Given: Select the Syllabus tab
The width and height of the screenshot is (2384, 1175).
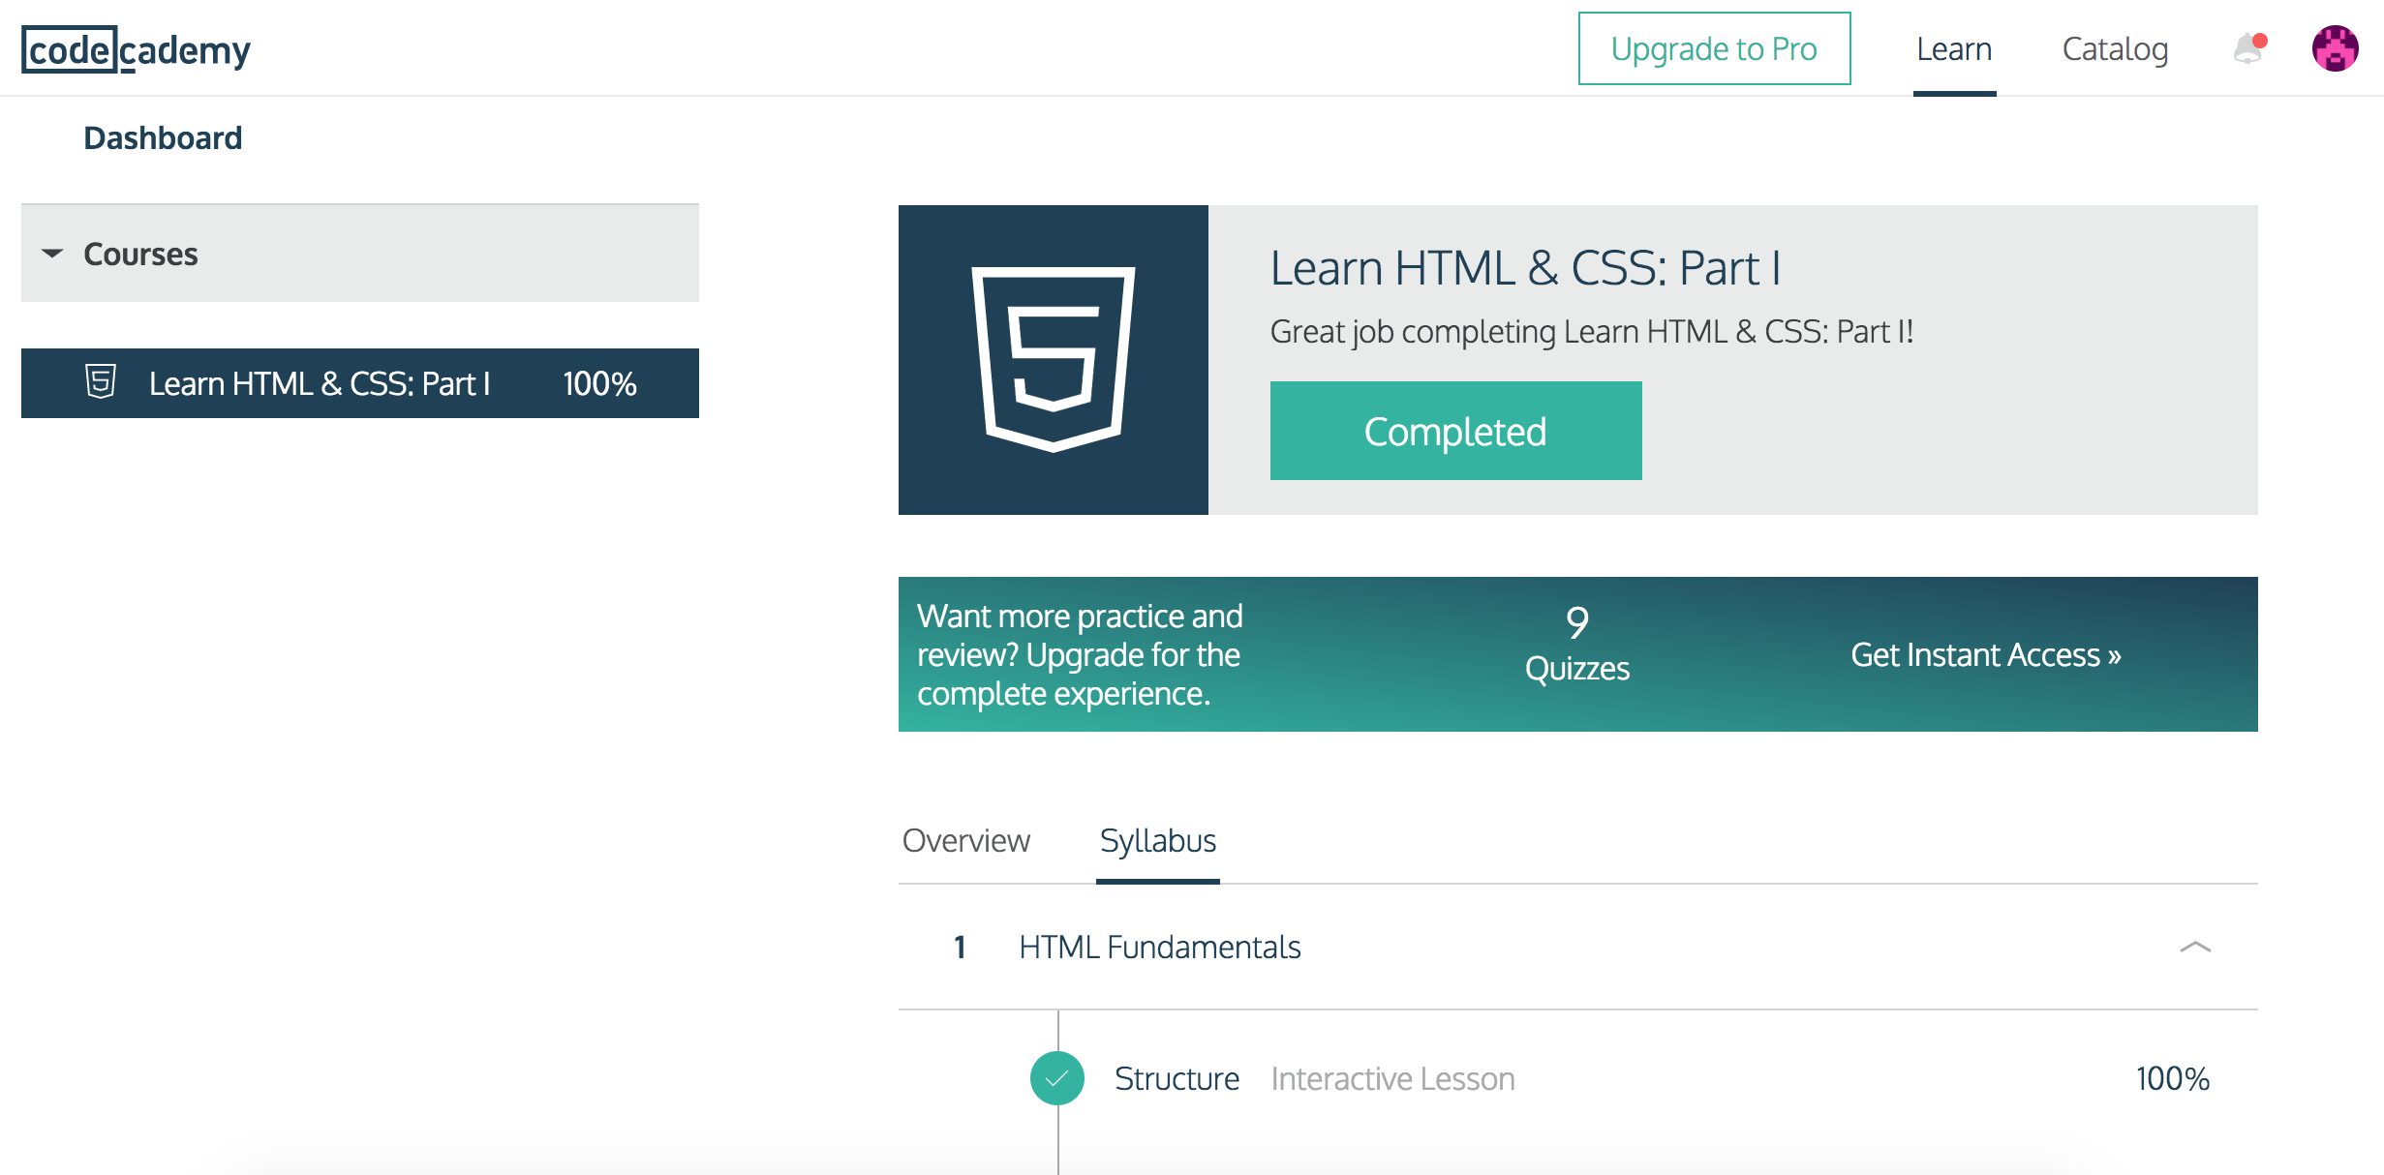Looking at the screenshot, I should pos(1158,840).
